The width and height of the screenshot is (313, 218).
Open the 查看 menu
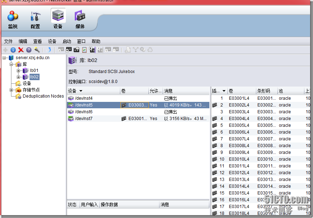coord(37,41)
